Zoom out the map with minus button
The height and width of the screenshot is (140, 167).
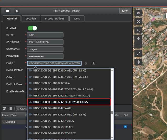138,45
